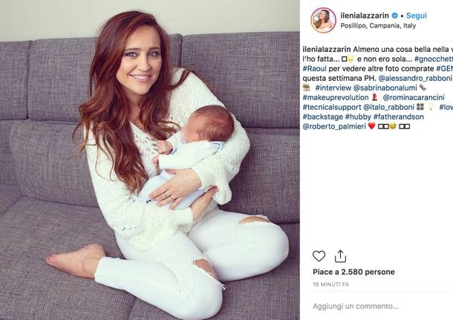Viewport: 453px width, 320px height.
Task: Open the #Raoul hashtag
Action: pos(315,69)
